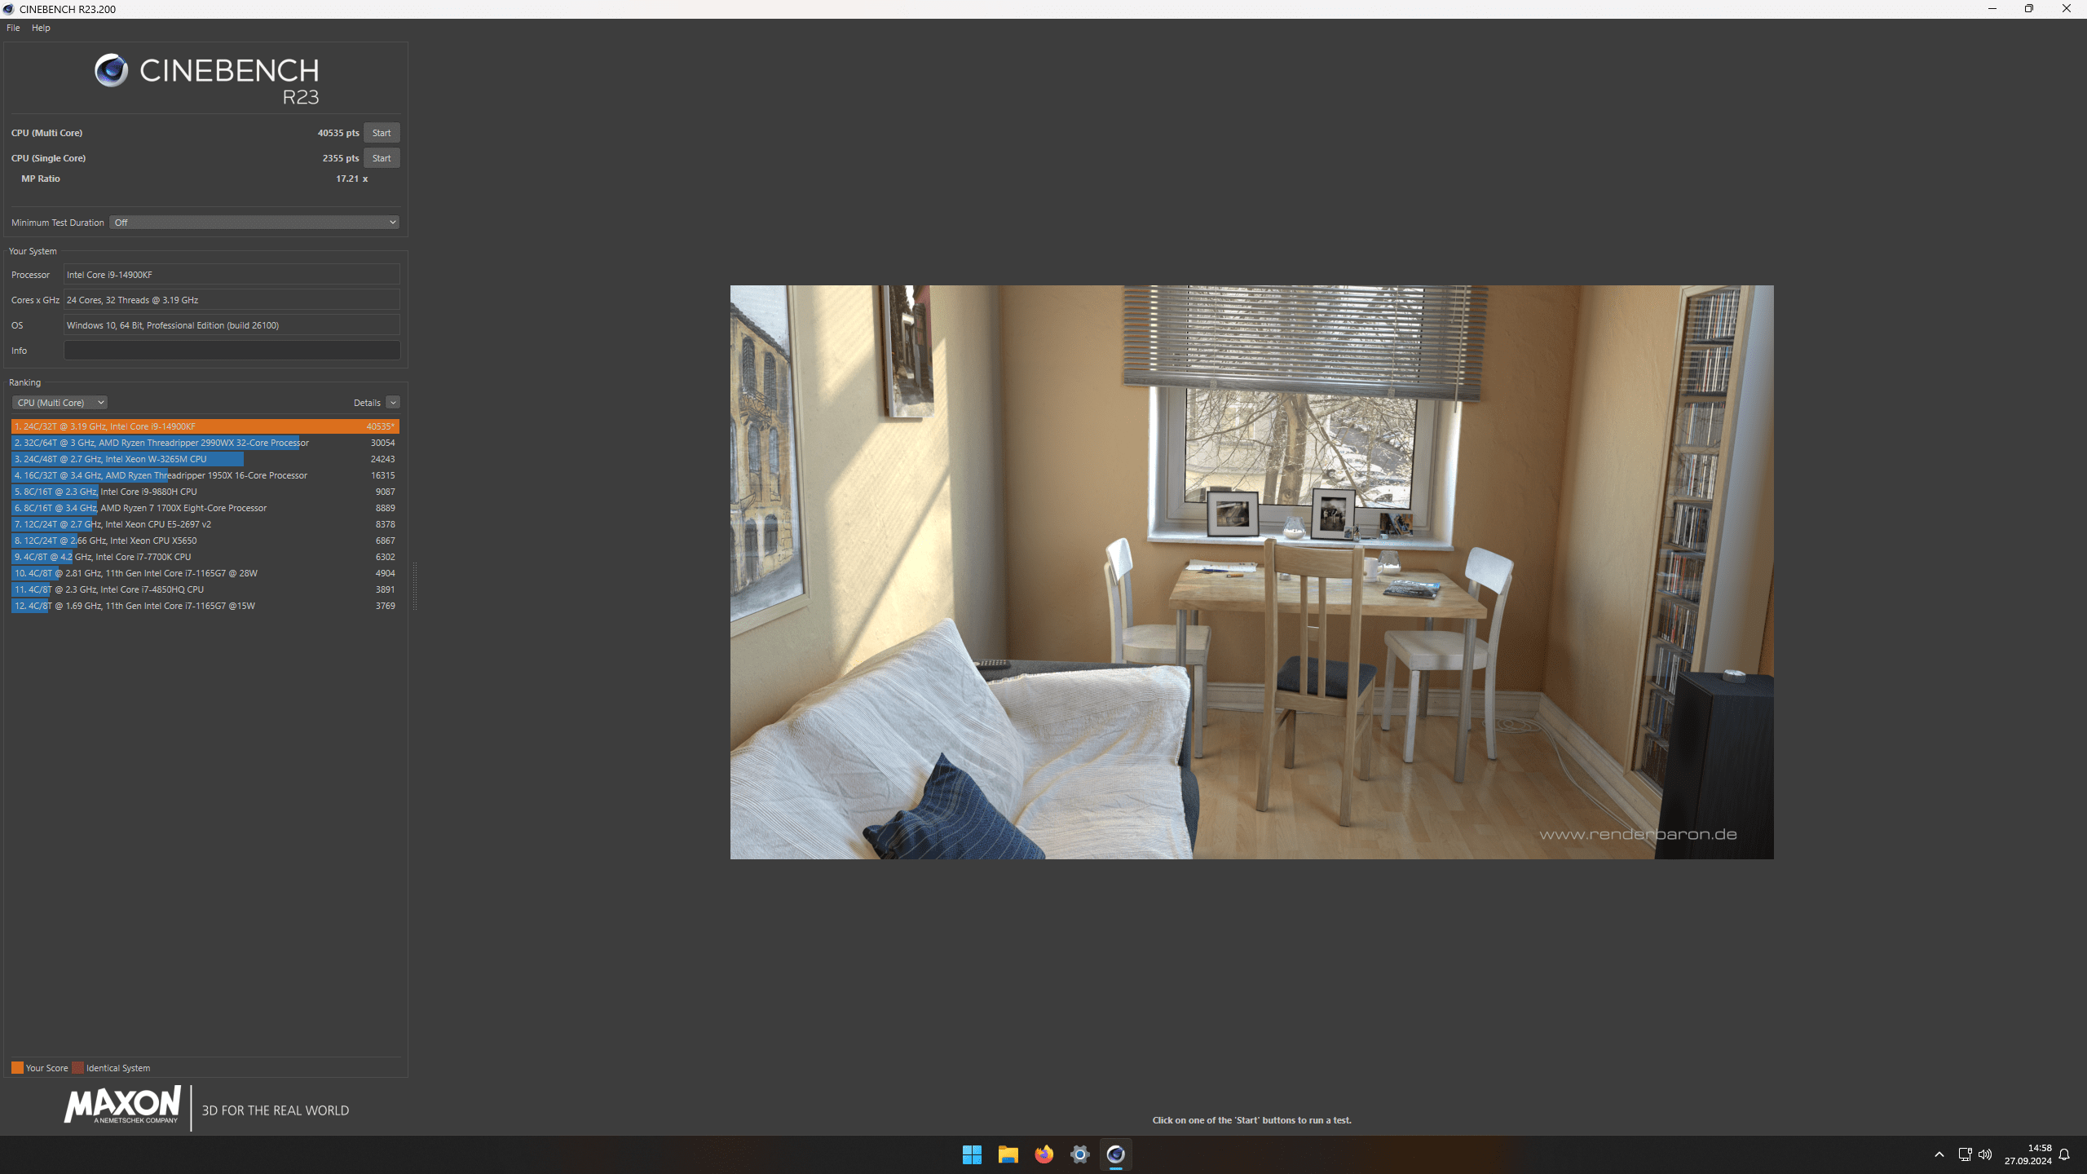Start the CPU Multi Core test
Screen dimensions: 2087x1174
pyautogui.click(x=381, y=133)
